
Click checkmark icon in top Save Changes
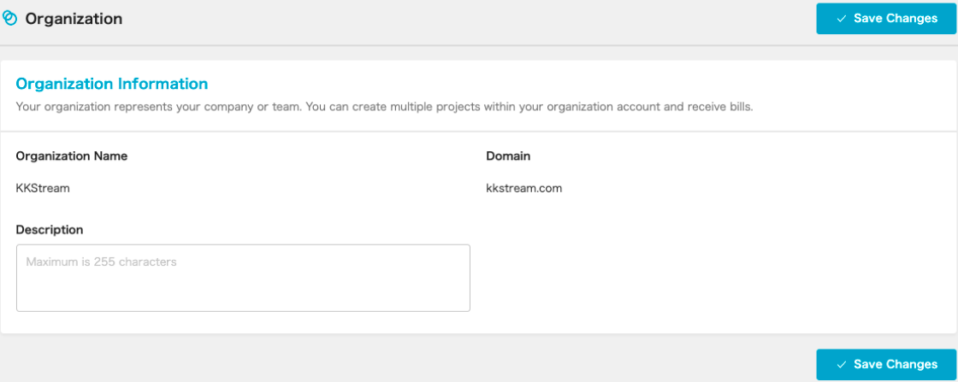(x=842, y=19)
